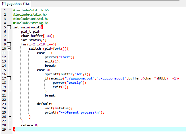Collapse the for loop fold on line 9
The height and width of the screenshot is (134, 186).
9,44
